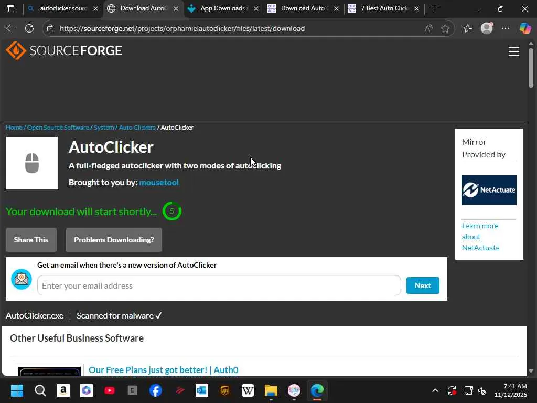
Task: Click the Problems Downloading? button
Action: coord(114,240)
